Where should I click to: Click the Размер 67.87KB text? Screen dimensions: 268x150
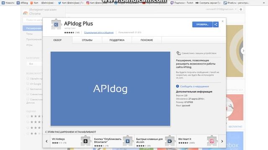(184, 102)
